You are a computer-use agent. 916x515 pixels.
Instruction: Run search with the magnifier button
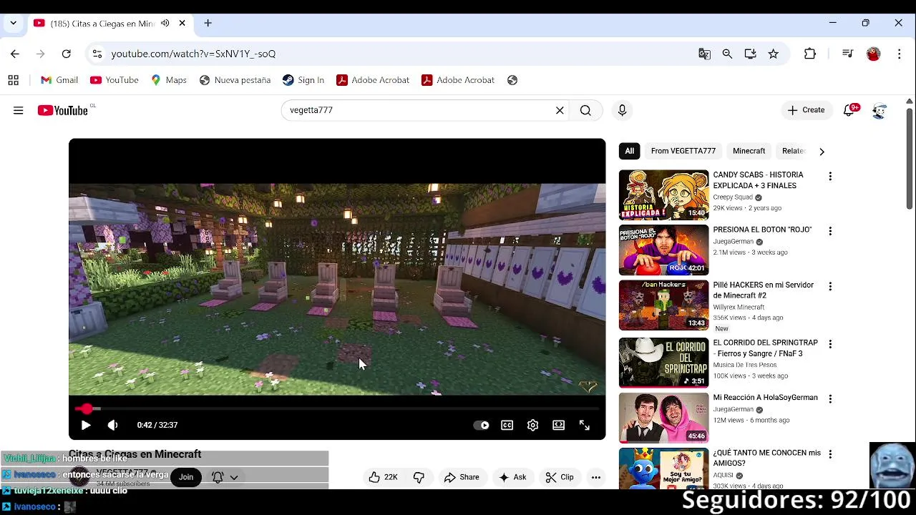click(x=585, y=110)
